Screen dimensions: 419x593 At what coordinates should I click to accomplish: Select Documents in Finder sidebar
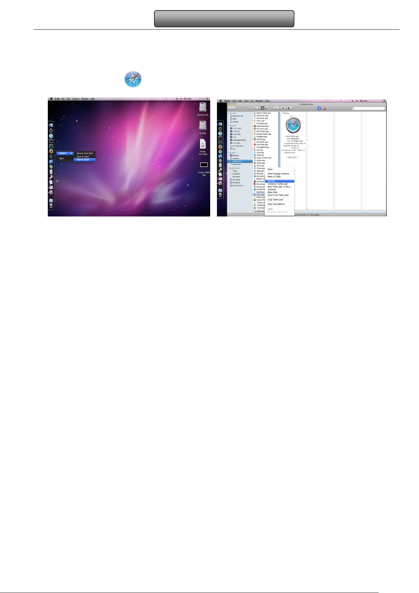click(236, 164)
